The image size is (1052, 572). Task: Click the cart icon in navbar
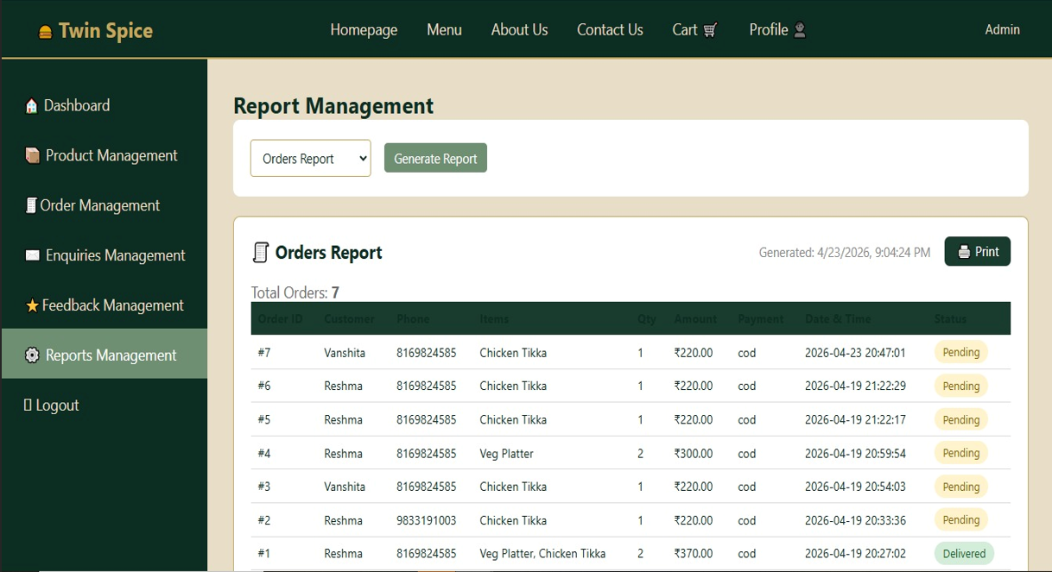pyautogui.click(x=710, y=30)
